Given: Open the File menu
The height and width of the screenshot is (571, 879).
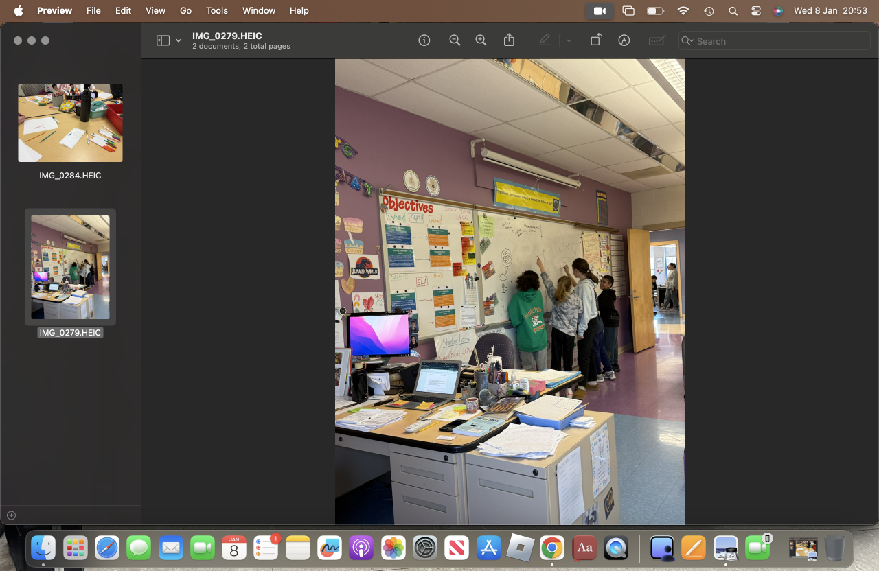Looking at the screenshot, I should click(93, 10).
